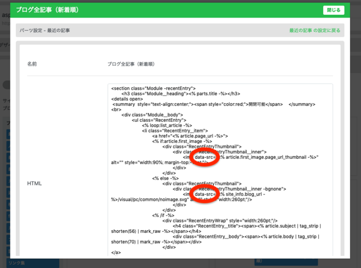
Task: Click the if:article.first_image condition line
Action: pyautogui.click(x=182, y=141)
